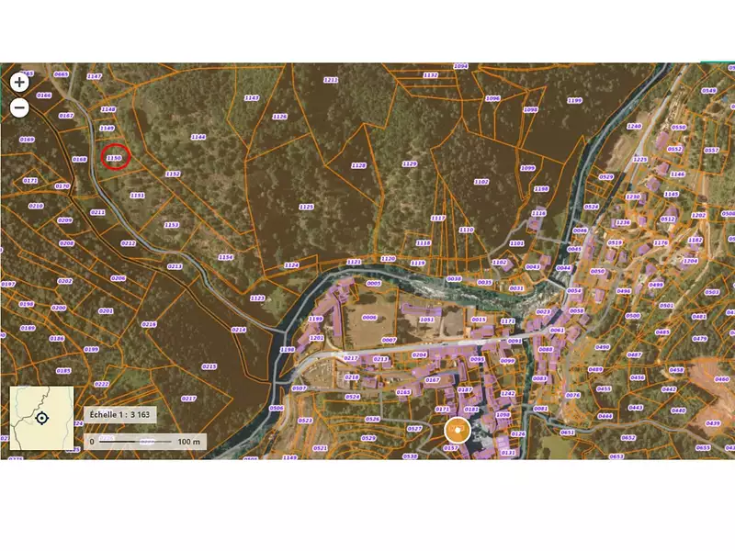Screen dimensions: 735x551
Task: Select parcel label 1125
Action: (306, 207)
